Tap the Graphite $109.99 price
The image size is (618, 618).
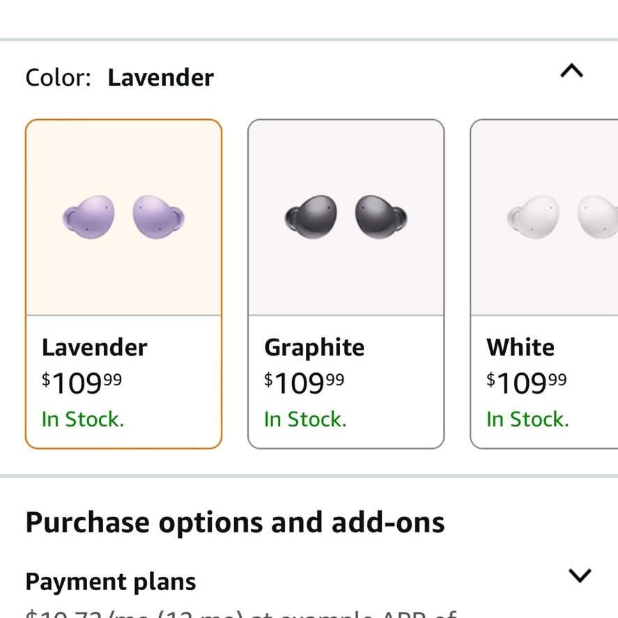pyautogui.click(x=304, y=383)
